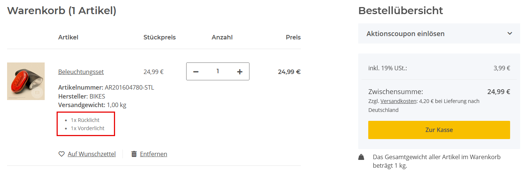Open the Beleuchtungsset product link

81,72
